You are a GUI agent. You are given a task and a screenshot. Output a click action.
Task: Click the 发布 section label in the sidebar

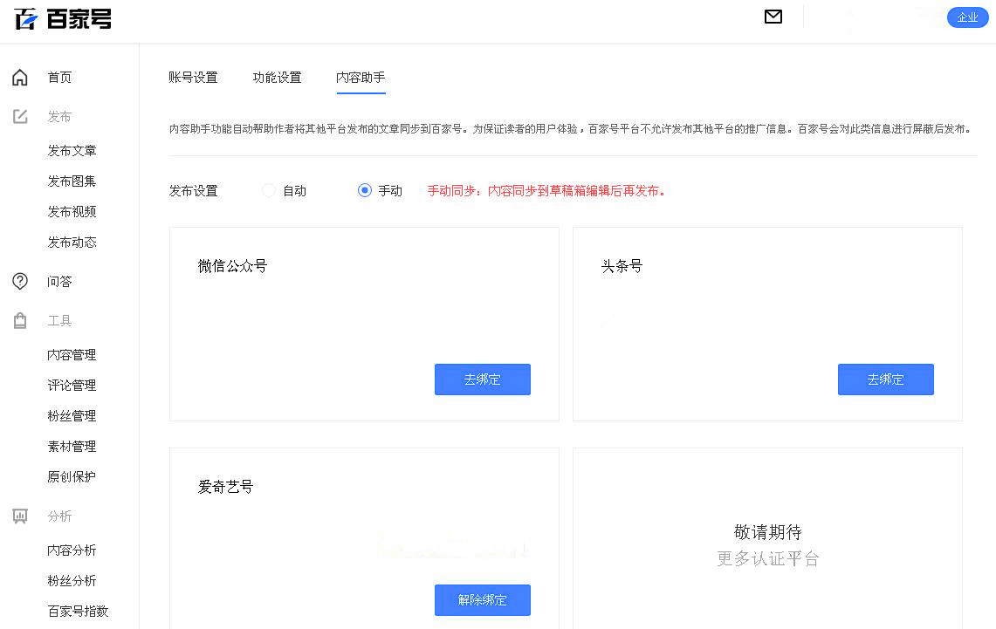point(59,116)
